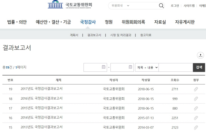The image size is (206, 131).
Task: Click the 로그인 link
Action: (175, 6)
